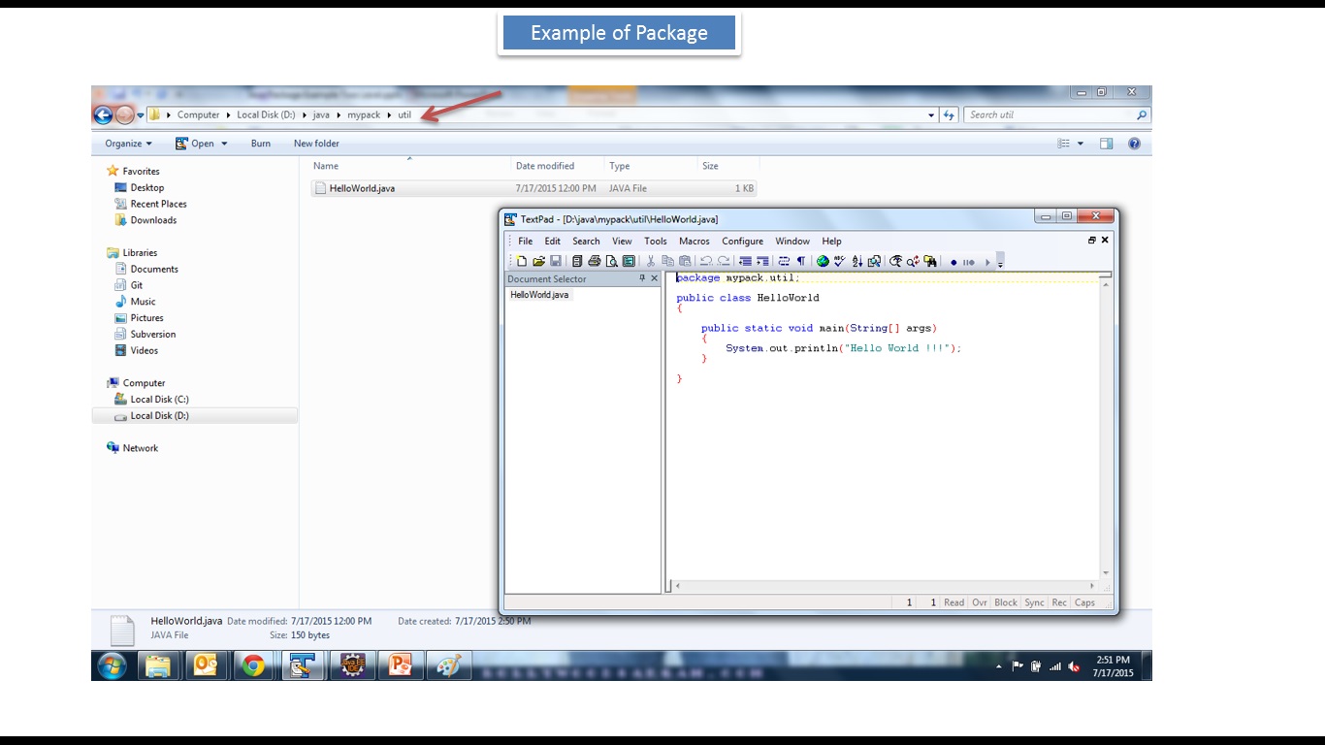This screenshot has height=745, width=1325.
Task: Open the Macros menu in TextPad
Action: [x=695, y=241]
